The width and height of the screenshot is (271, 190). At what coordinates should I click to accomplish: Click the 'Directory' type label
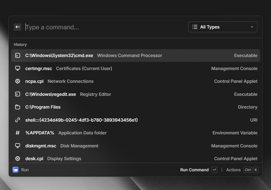[247, 107]
